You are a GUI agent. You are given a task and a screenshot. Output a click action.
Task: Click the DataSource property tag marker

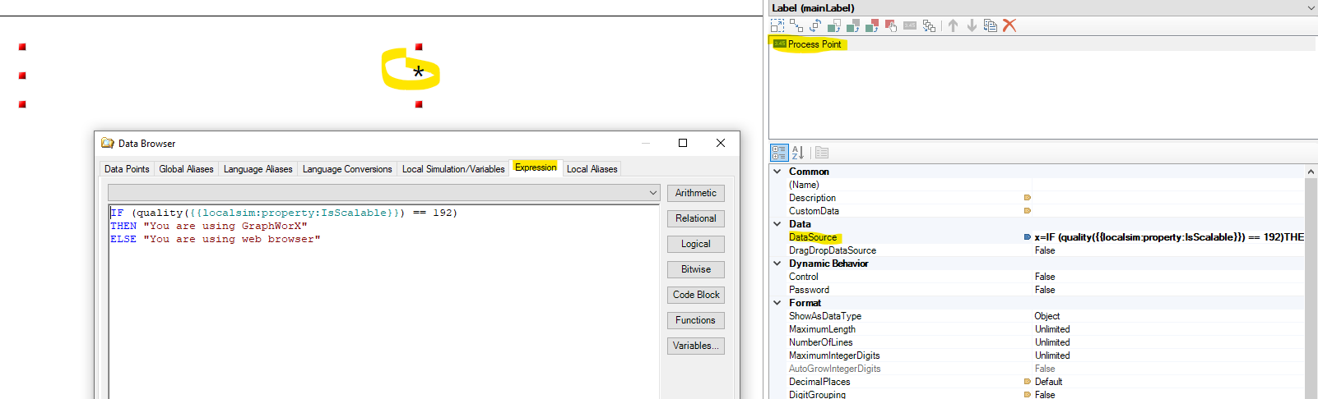pyautogui.click(x=1027, y=237)
